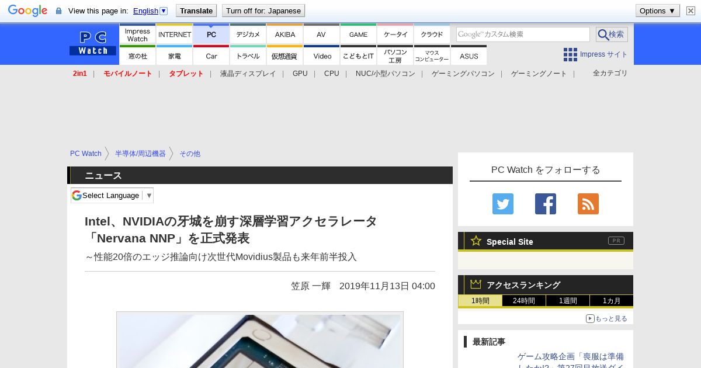Open the ゲーミングノート category link
This screenshot has height=368, width=701.
539,74
